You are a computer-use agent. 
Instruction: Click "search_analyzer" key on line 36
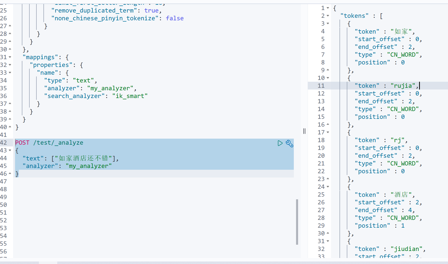click(75, 96)
